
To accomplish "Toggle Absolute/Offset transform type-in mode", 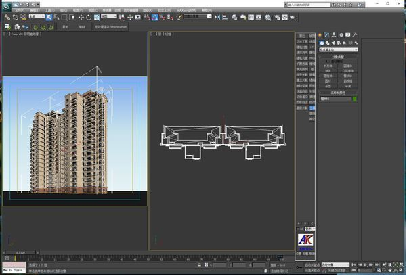I will pos(206,265).
